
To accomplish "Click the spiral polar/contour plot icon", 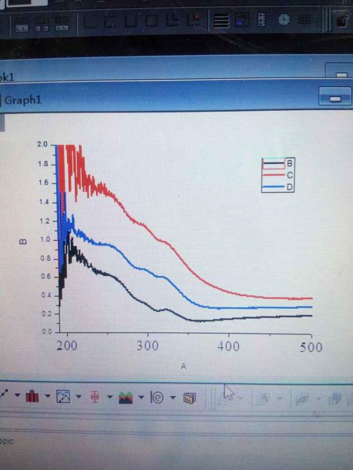I will point(157,398).
